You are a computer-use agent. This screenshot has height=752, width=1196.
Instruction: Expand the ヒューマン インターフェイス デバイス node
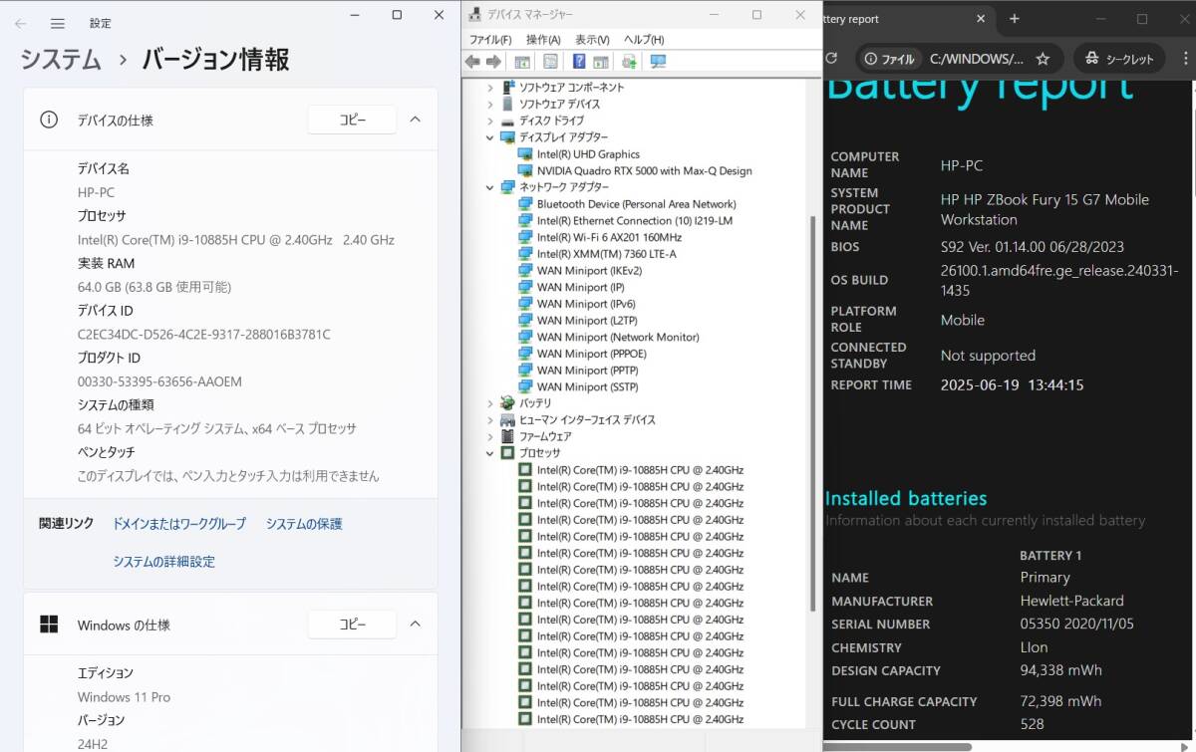pyautogui.click(x=490, y=420)
